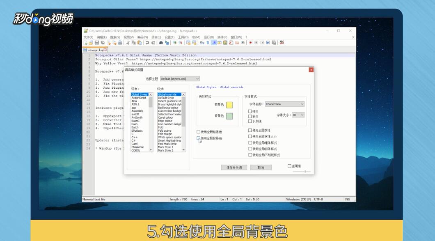The image size is (435, 241).
Task: Click the ABC spell check icon
Action: coord(282,43)
